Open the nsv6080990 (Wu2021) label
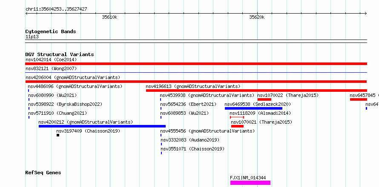Viewport: 379px width, 187px height. click(x=52, y=95)
